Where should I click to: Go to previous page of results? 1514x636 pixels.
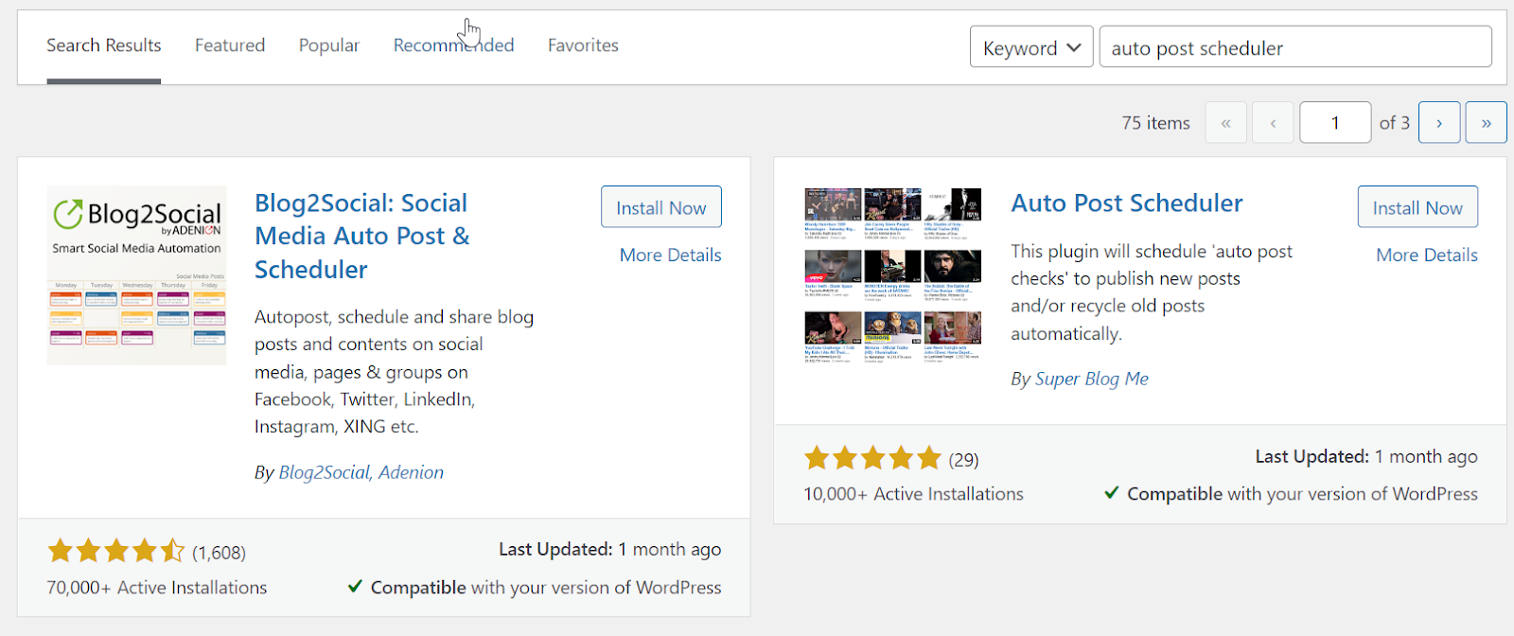pos(1273,122)
